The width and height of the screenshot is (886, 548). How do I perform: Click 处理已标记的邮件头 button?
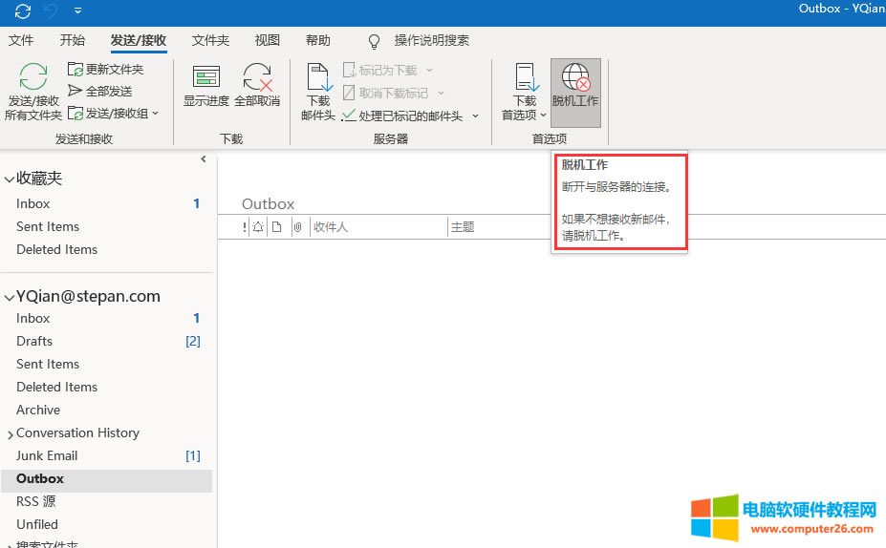click(402, 116)
